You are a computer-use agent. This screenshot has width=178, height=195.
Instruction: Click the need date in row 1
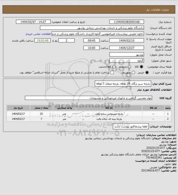point(18,114)
